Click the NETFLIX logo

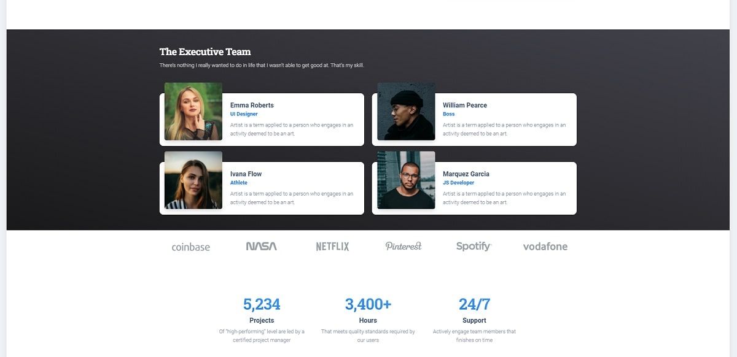pyautogui.click(x=331, y=246)
